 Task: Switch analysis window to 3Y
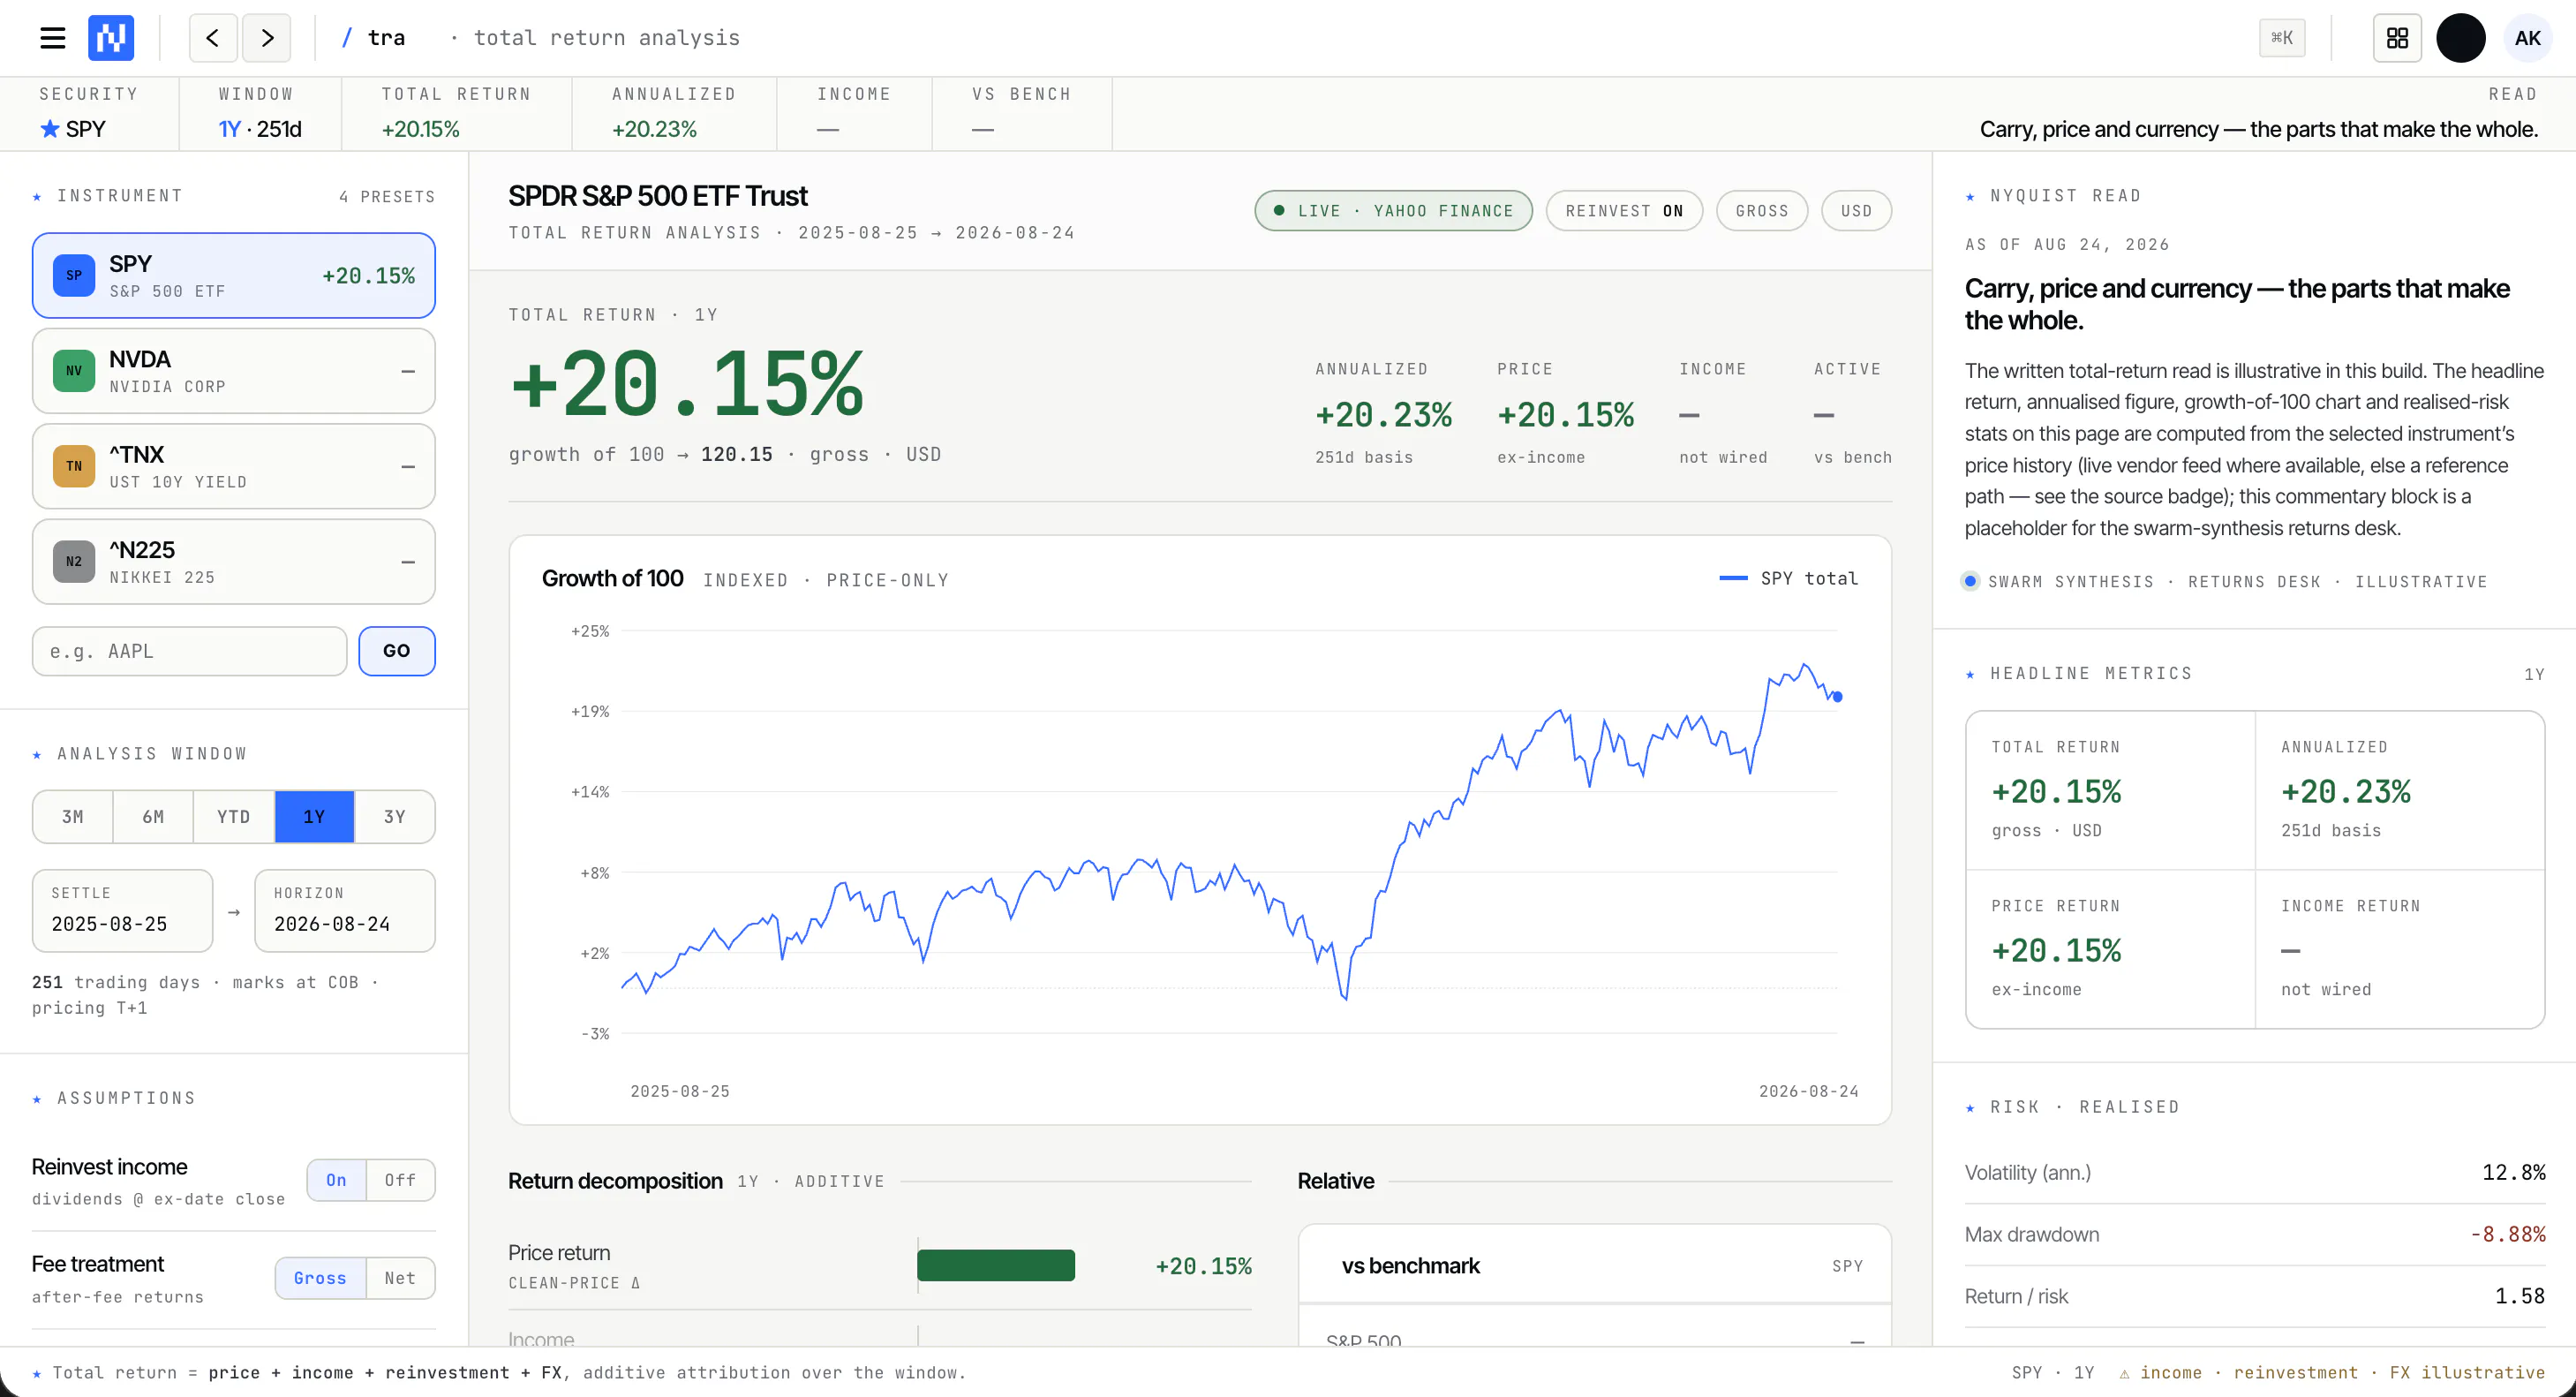tap(395, 817)
